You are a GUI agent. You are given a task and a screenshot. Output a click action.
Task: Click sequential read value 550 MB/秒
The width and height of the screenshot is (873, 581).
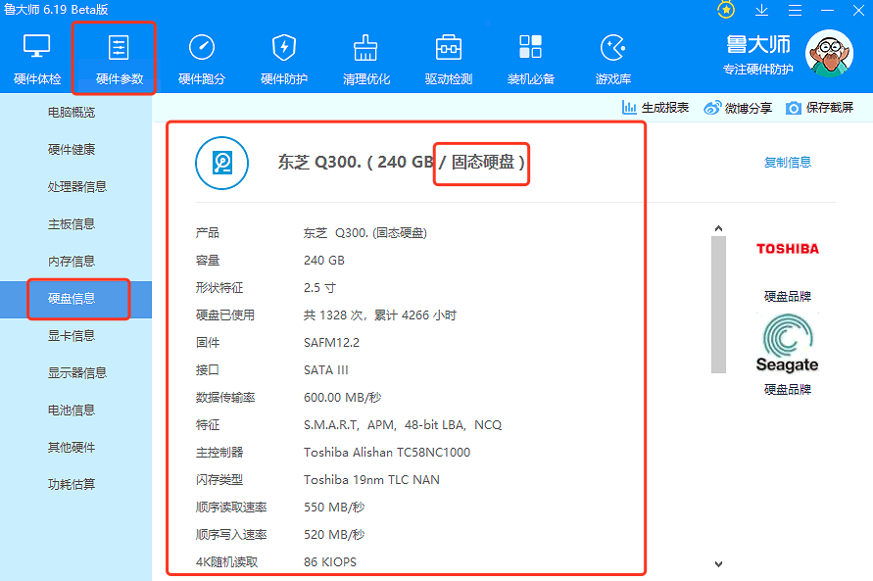334,507
